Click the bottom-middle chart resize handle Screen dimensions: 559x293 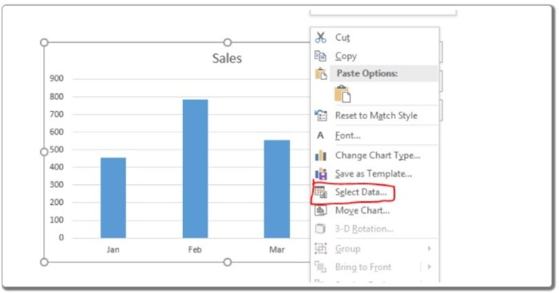[x=228, y=262]
